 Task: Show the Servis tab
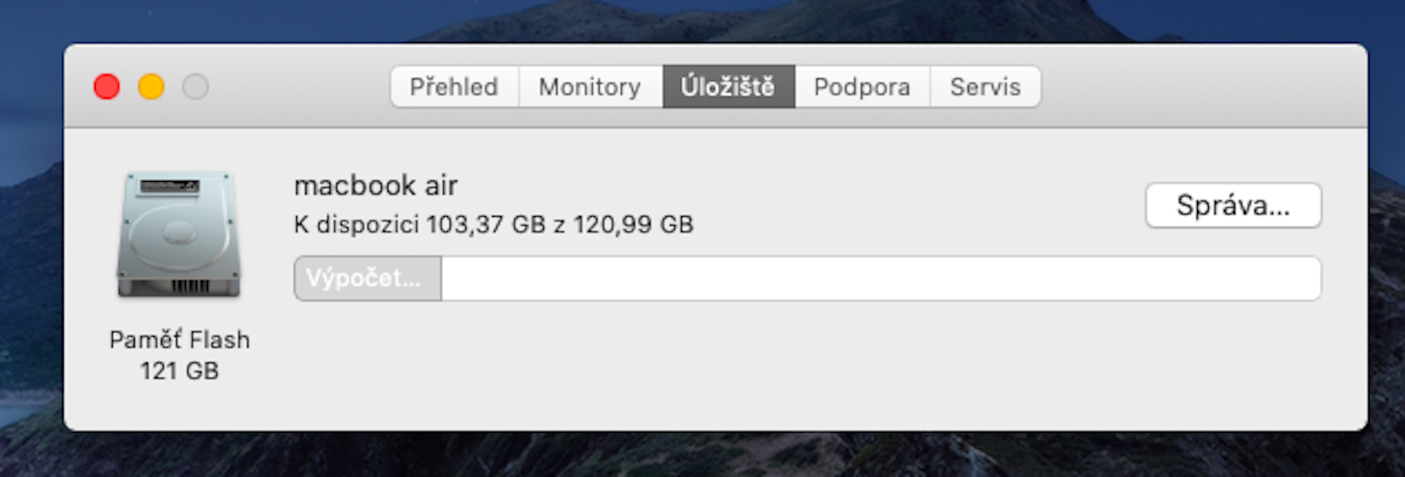click(985, 87)
